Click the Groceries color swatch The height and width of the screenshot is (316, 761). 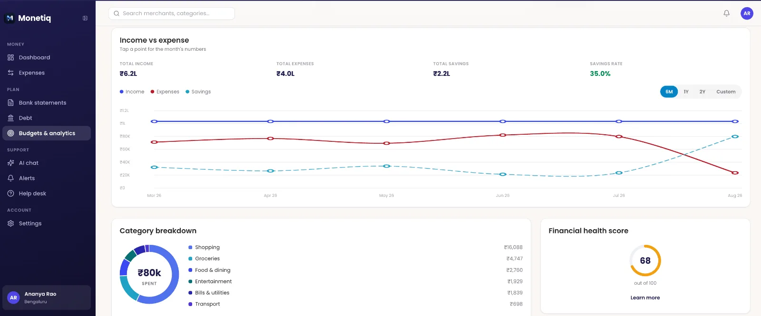click(190, 259)
